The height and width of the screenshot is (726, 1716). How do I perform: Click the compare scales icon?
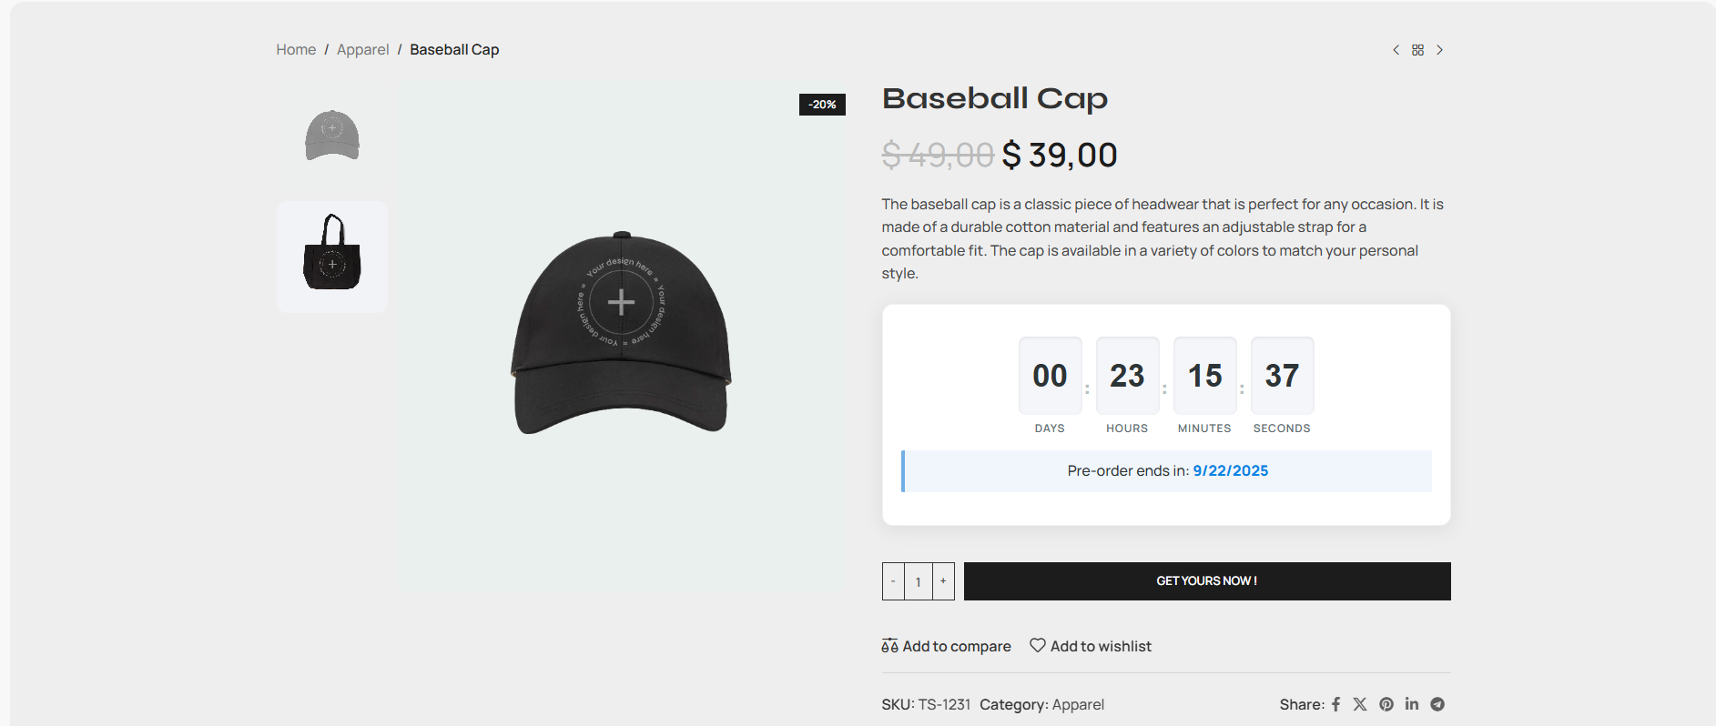coord(889,645)
